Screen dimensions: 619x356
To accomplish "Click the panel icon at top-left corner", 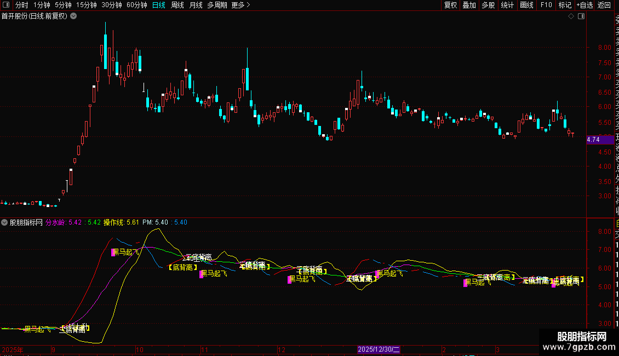I will (5, 5).
